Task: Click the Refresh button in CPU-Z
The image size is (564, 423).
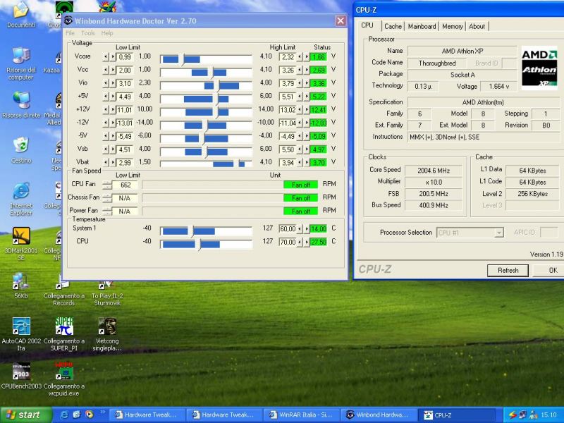Action: [508, 271]
